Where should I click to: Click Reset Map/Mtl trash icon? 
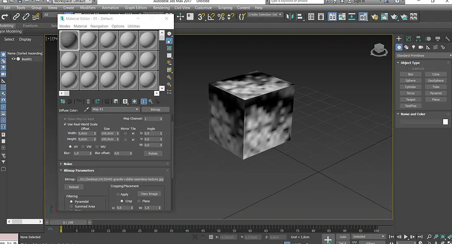pyautogui.click(x=88, y=101)
